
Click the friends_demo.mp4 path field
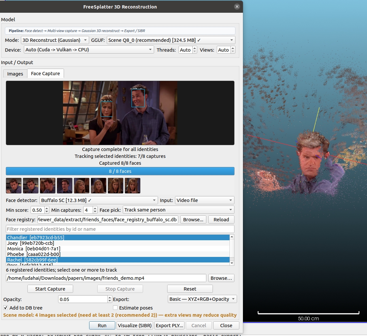click(x=106, y=278)
